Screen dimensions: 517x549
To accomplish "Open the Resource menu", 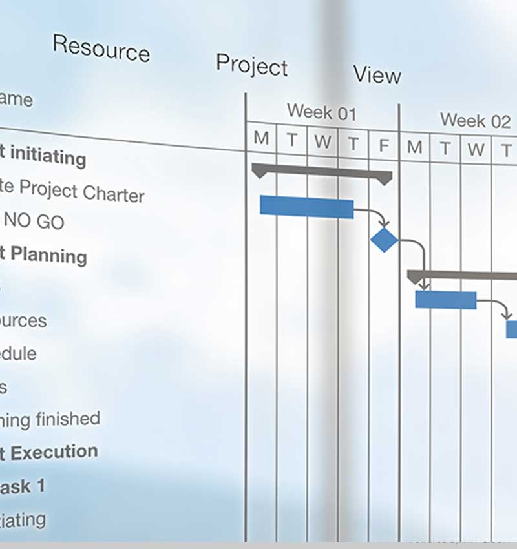I will [101, 48].
